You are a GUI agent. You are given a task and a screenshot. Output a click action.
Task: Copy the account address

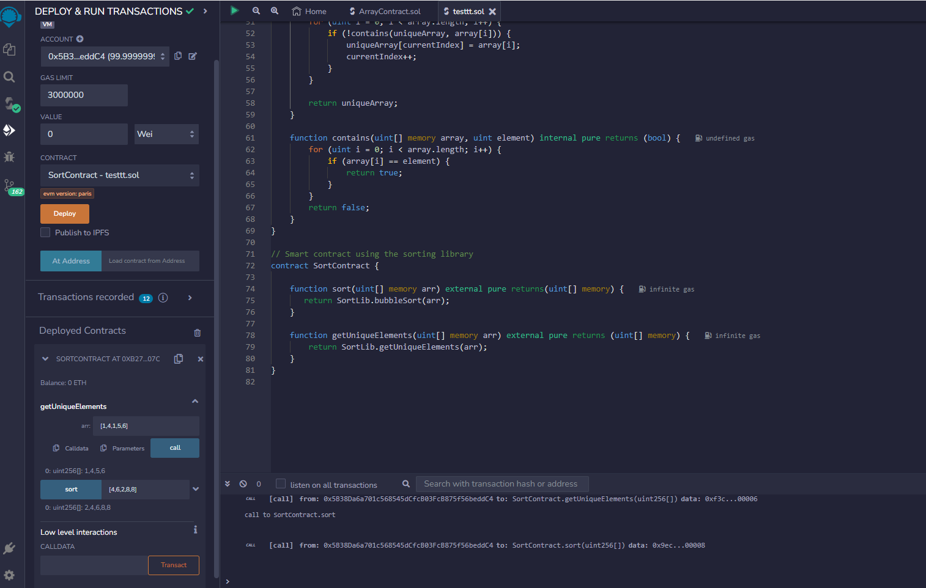click(x=177, y=56)
